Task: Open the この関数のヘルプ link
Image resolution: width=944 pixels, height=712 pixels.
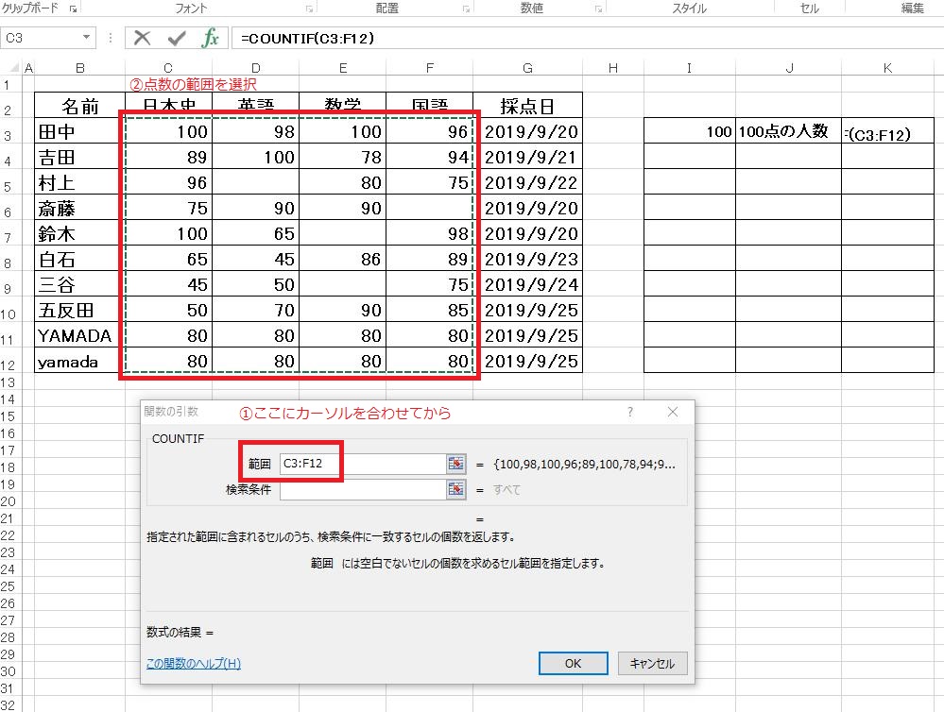Action: pyautogui.click(x=194, y=664)
